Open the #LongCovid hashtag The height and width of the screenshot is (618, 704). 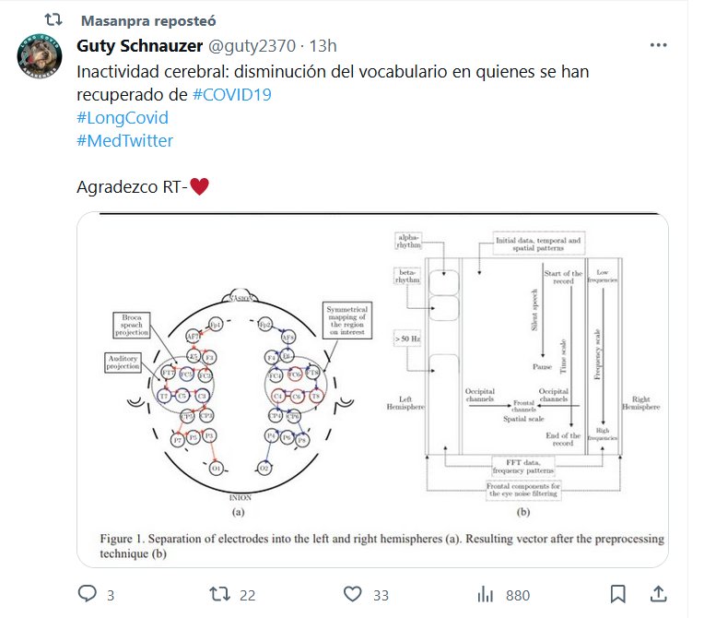point(123,117)
